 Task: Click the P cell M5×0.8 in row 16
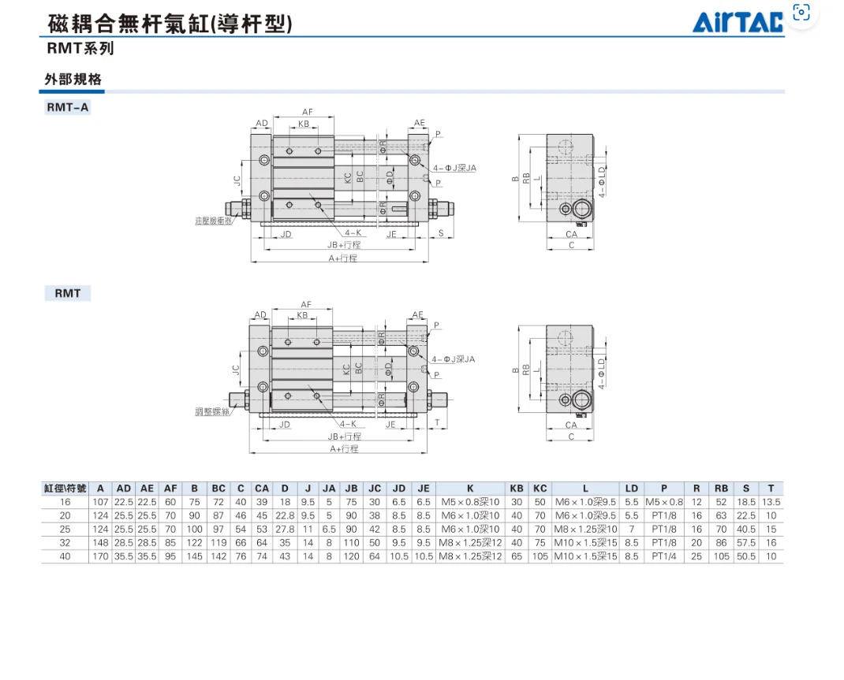coord(663,502)
